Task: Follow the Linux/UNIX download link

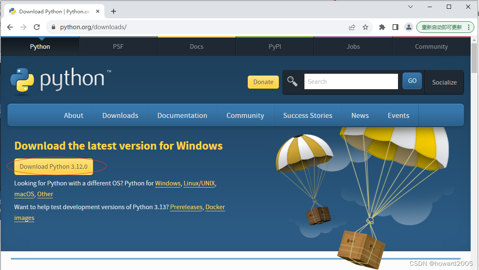Action: tap(199, 183)
